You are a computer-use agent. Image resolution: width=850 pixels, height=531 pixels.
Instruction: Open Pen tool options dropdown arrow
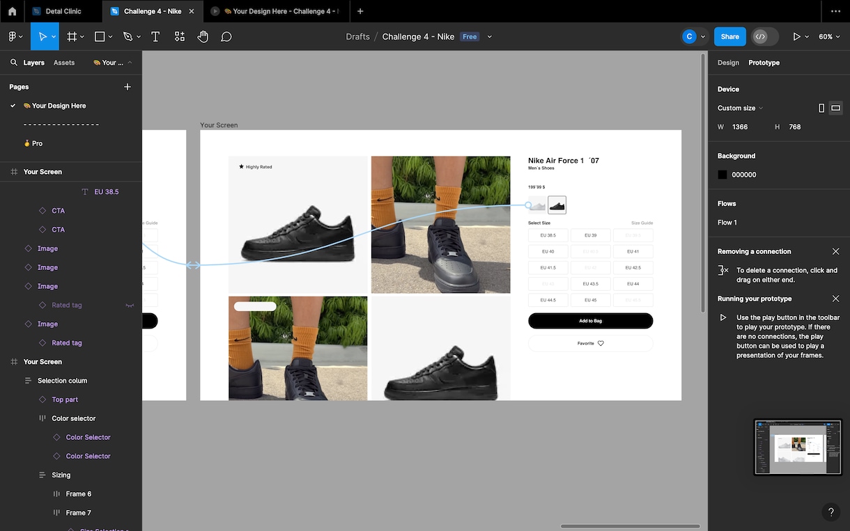139,37
